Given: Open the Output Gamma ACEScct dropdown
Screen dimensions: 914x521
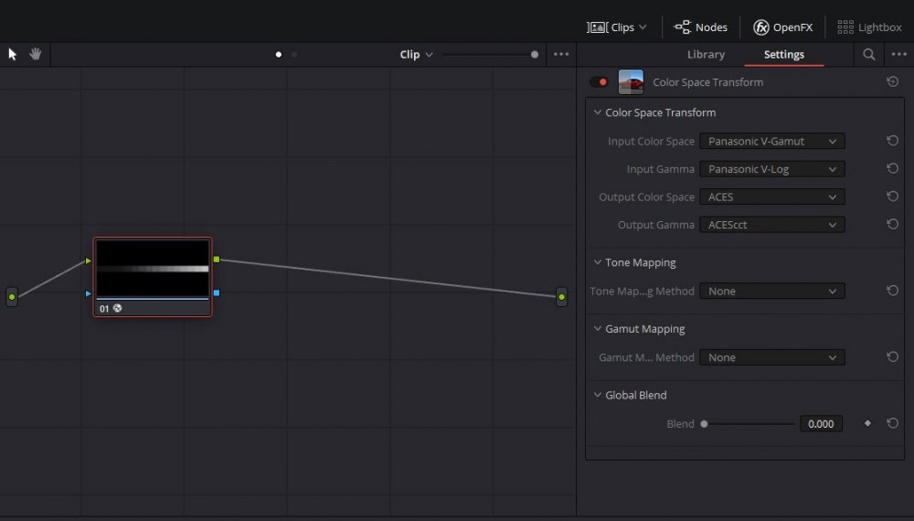Looking at the screenshot, I should (x=771, y=225).
